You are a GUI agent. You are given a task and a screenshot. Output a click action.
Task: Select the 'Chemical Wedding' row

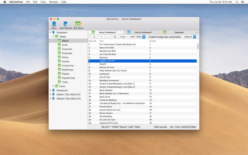[142, 100]
